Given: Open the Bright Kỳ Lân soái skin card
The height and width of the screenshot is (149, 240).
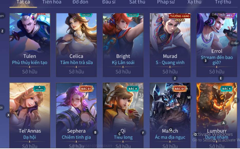Looking at the screenshot, I should (123, 45).
